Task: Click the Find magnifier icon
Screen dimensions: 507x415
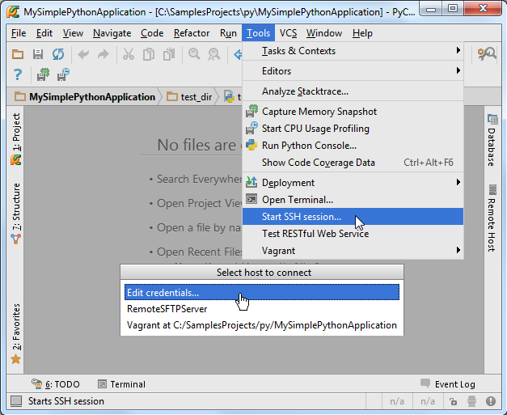Action: tap(194, 54)
